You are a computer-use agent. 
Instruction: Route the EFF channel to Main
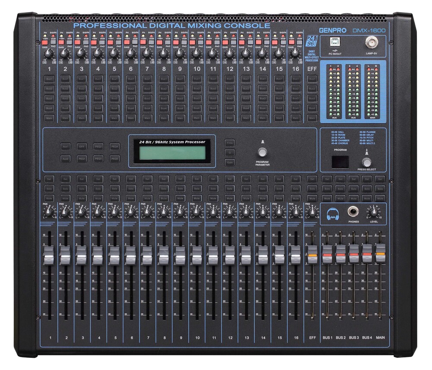coord(311,118)
